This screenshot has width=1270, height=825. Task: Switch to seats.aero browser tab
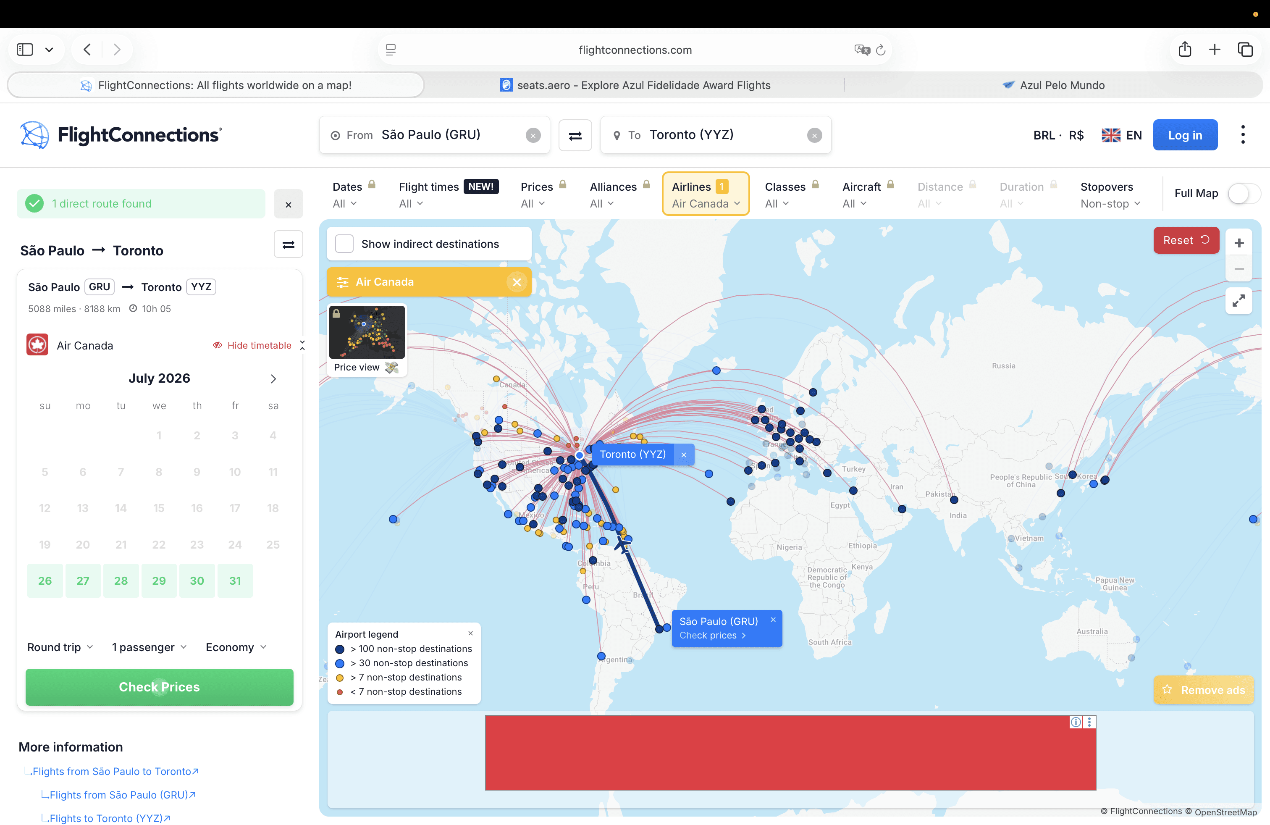(635, 85)
